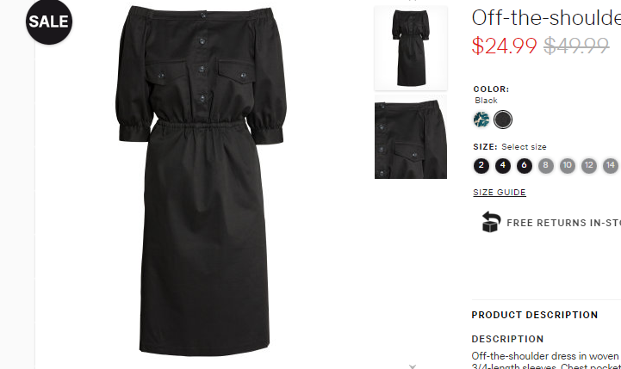Open the SIZE GUIDE link
Screen dimensions: 621x369
[x=500, y=193]
